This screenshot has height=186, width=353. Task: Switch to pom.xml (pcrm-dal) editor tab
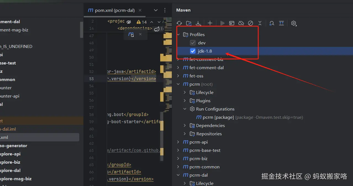pyautogui.click(x=115, y=10)
